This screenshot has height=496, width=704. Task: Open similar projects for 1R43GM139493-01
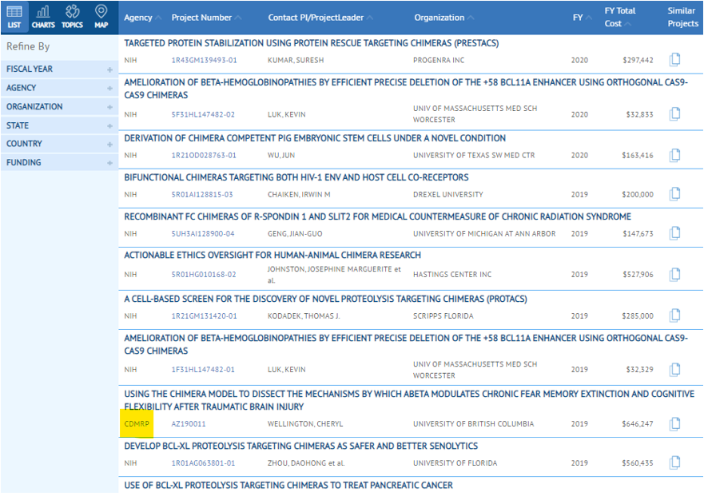(x=674, y=59)
